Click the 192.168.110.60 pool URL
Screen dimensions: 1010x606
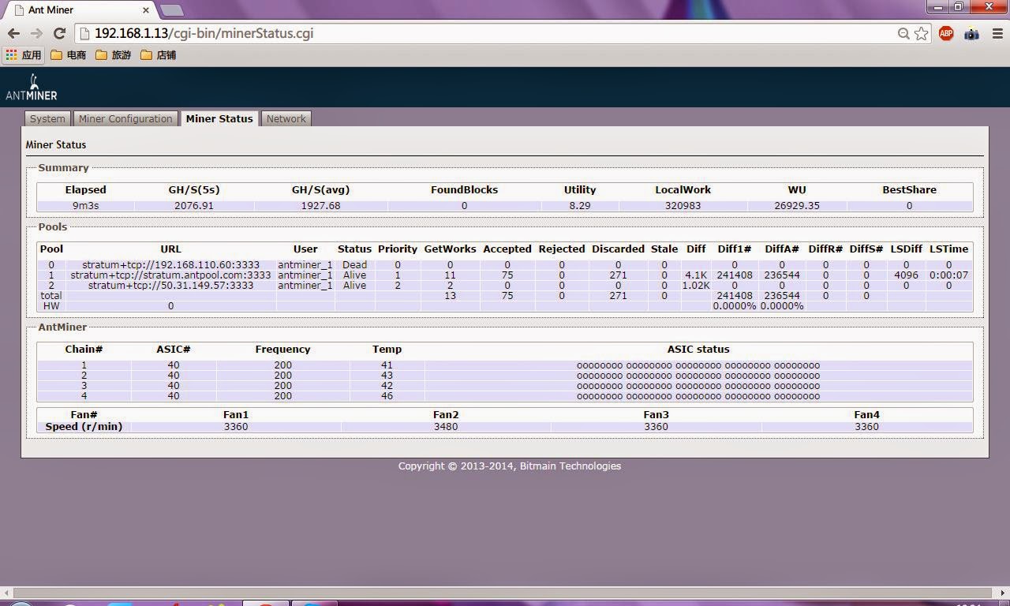pos(170,265)
